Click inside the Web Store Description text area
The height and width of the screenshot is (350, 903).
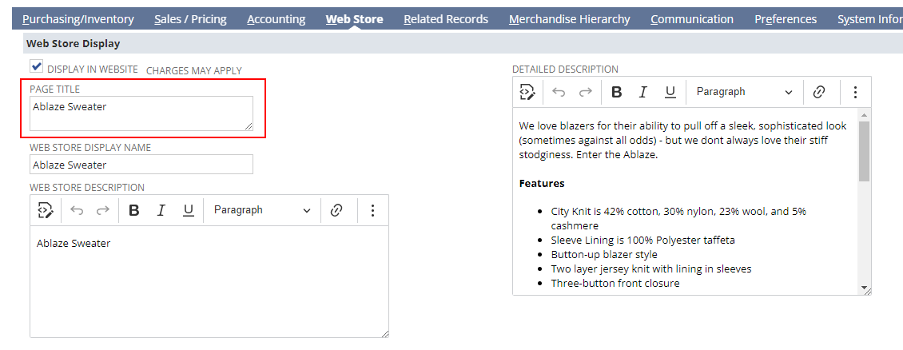209,281
